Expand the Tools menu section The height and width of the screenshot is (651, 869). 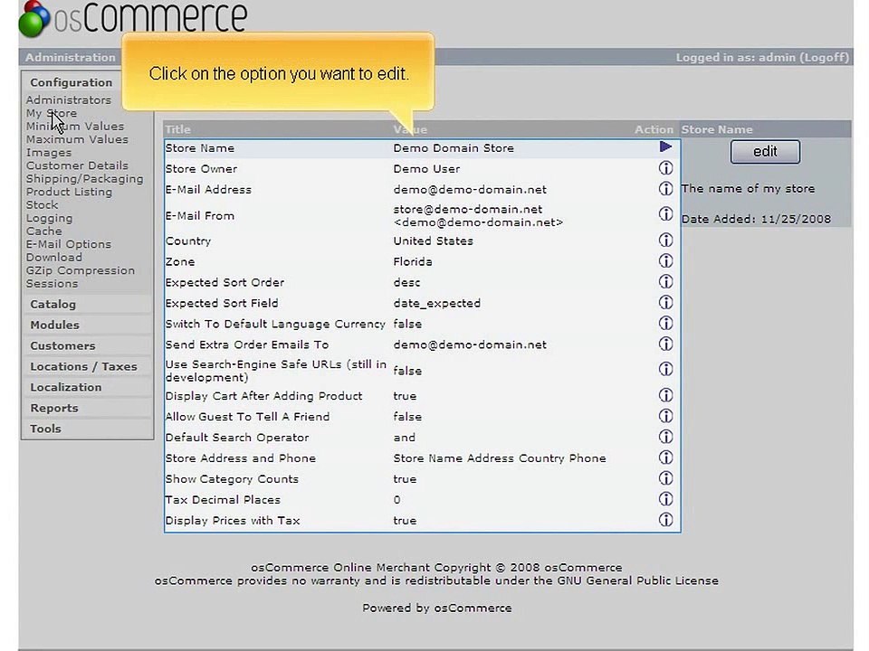tap(45, 429)
